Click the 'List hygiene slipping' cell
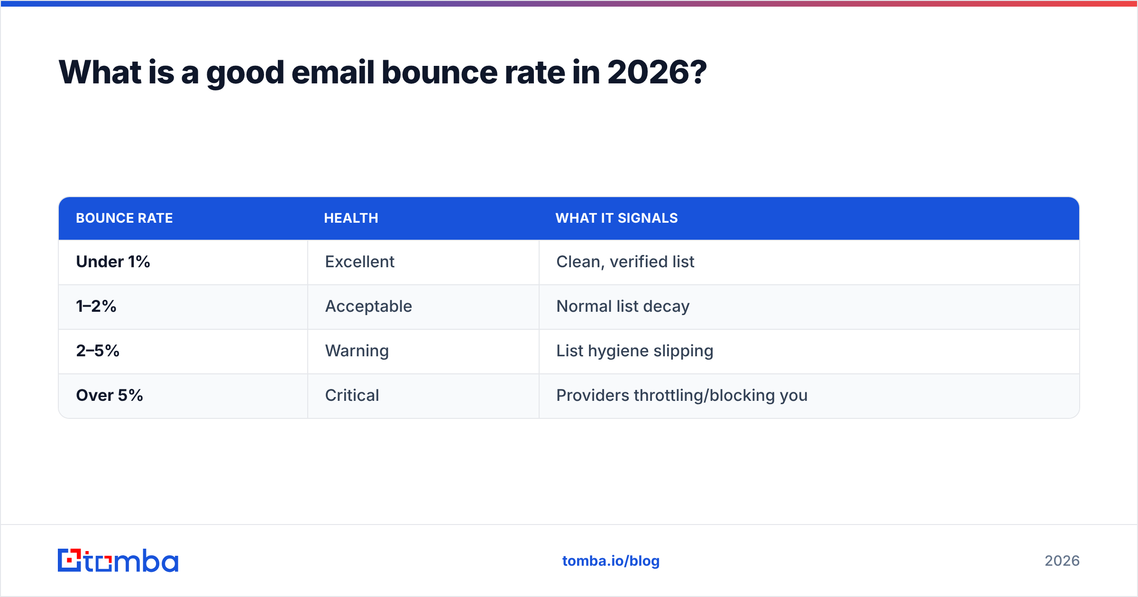The image size is (1138, 597). point(809,351)
